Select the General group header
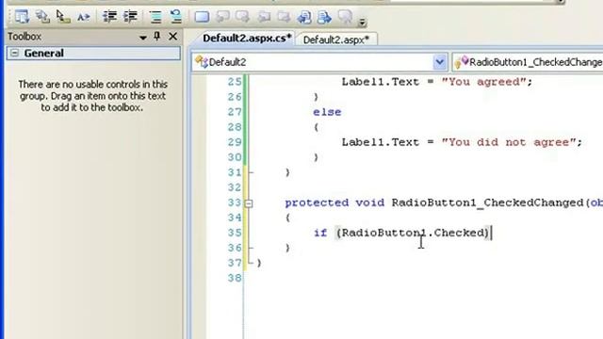Image resolution: width=603 pixels, height=339 pixels. point(93,53)
